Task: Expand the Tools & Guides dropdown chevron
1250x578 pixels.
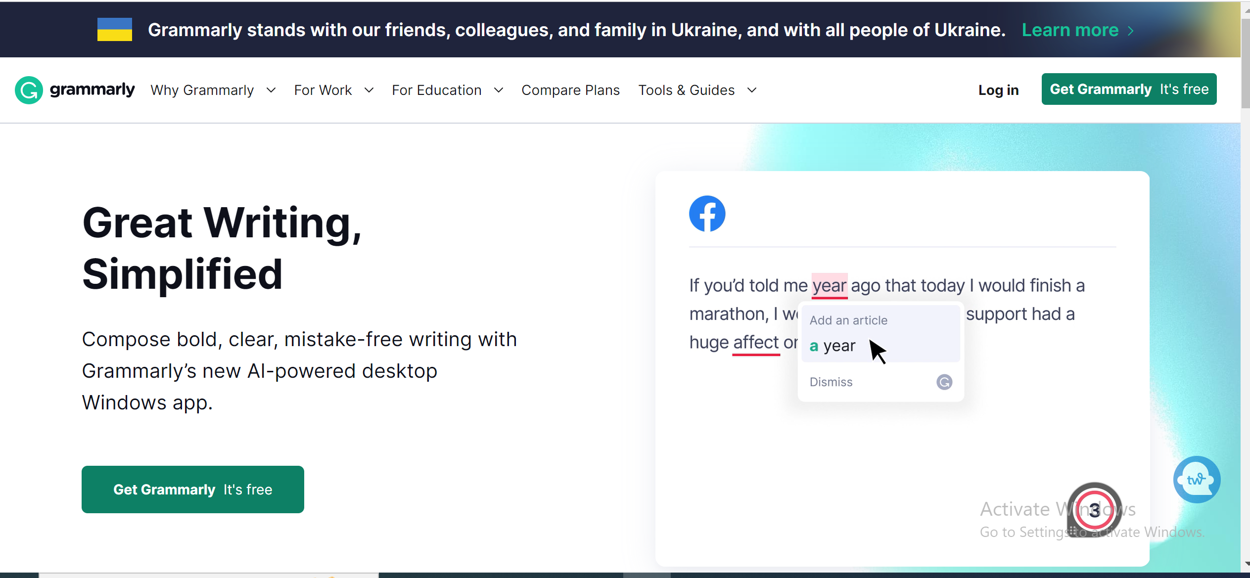Action: [752, 90]
